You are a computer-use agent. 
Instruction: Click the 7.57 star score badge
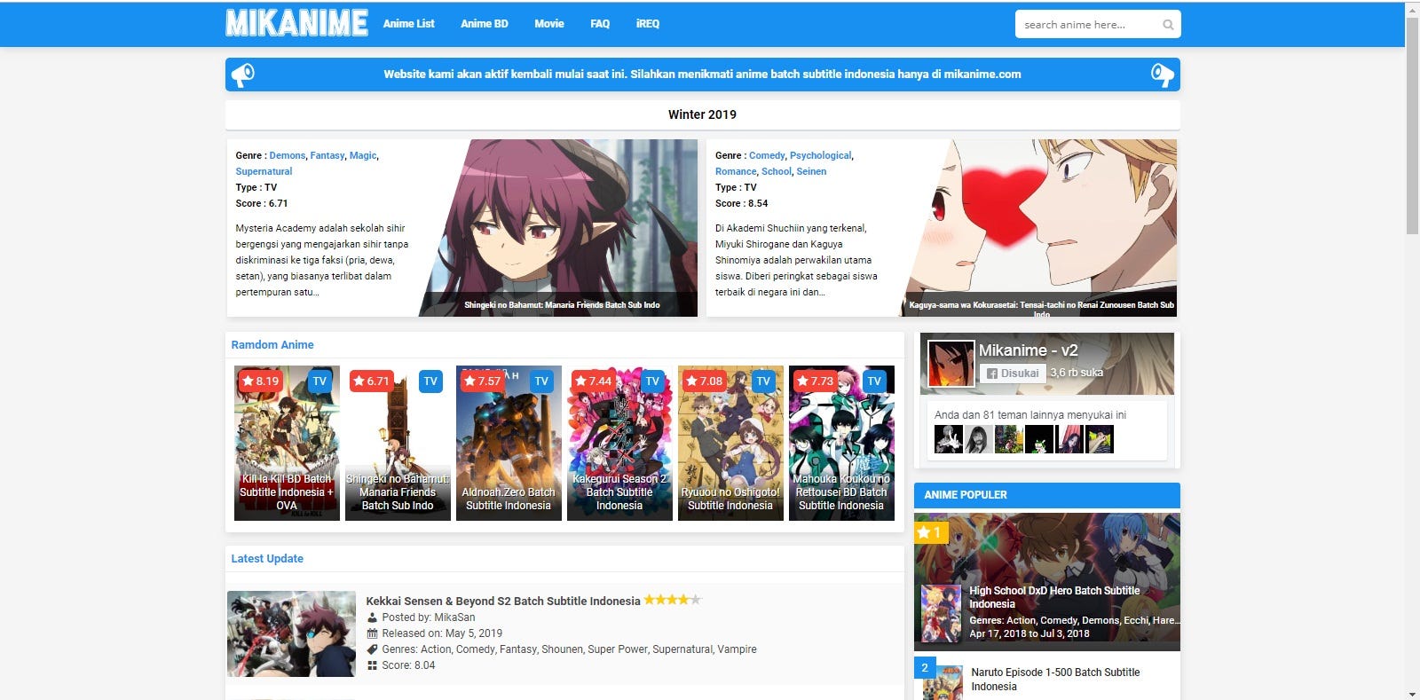click(482, 381)
